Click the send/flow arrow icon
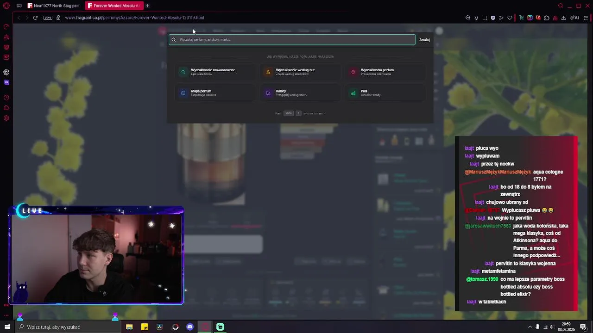Screen dimensions: 593x333 tap(501, 18)
